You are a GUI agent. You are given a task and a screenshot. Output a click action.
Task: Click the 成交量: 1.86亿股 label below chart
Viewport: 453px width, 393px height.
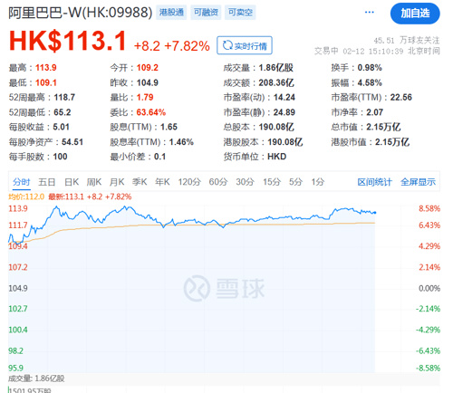tap(36, 379)
